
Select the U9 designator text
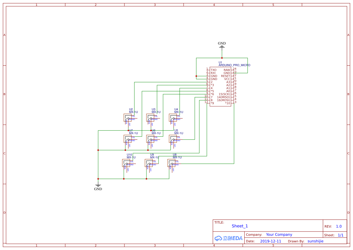[152, 155]
